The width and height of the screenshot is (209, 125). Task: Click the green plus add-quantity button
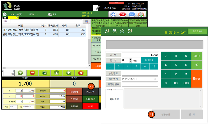click(20, 73)
